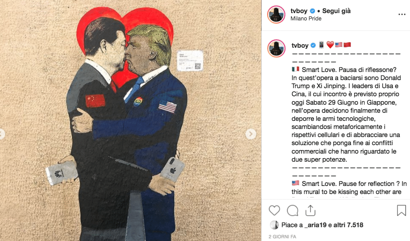Click the 2 GIORNI FA timestamp
This screenshot has width=410, height=241.
(x=282, y=237)
